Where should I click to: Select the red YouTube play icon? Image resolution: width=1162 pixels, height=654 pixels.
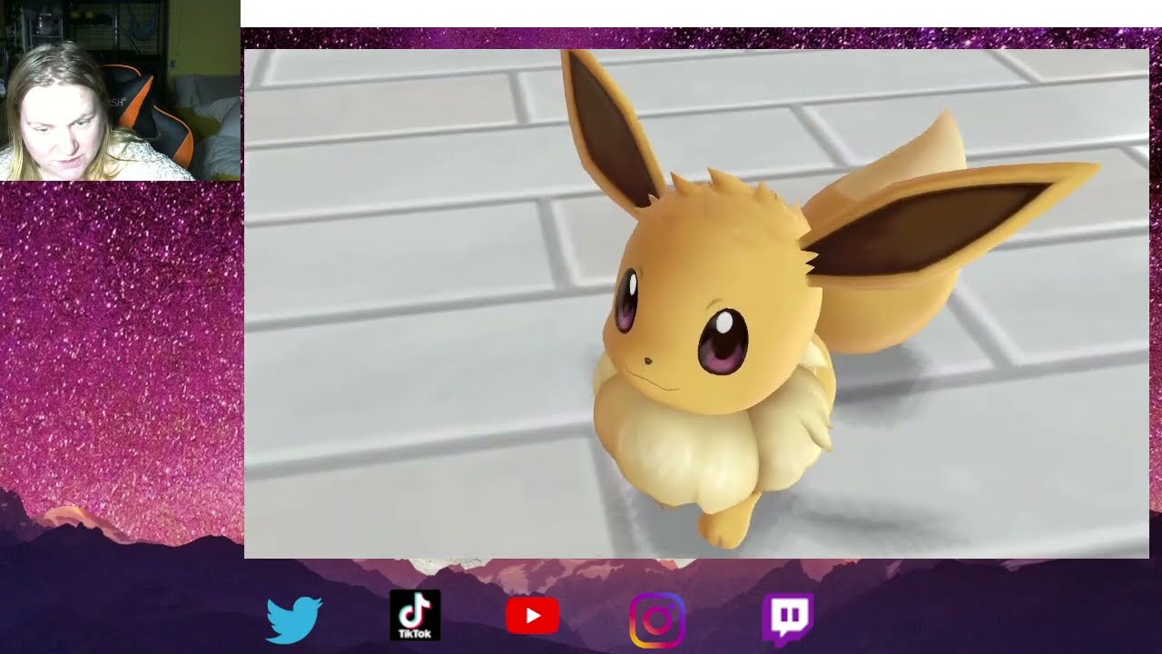532,617
